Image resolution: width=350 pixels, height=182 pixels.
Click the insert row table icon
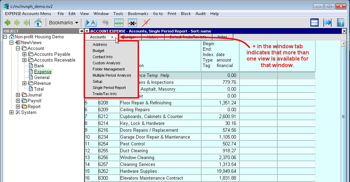click(119, 23)
